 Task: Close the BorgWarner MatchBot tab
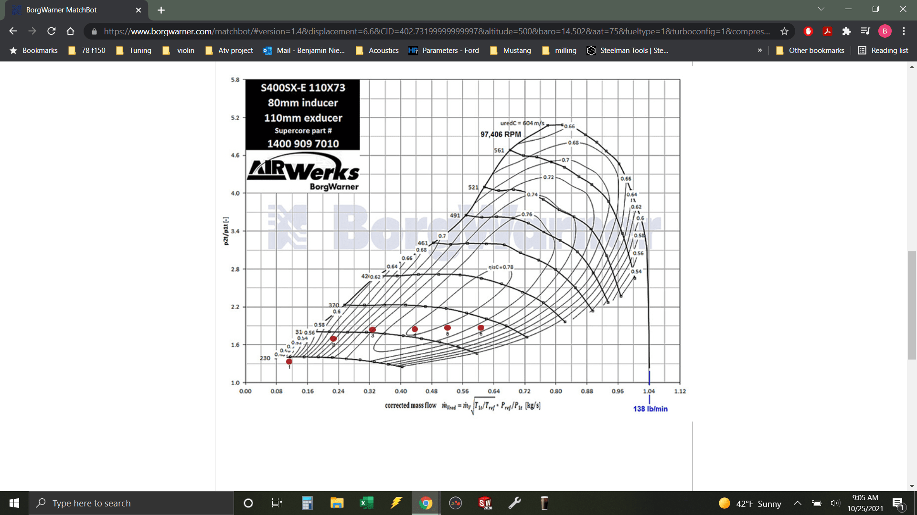point(139,10)
